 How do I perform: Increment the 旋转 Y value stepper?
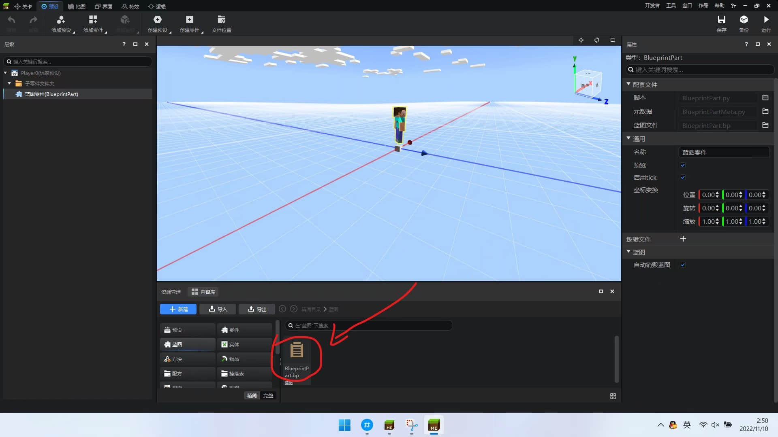[x=741, y=206]
